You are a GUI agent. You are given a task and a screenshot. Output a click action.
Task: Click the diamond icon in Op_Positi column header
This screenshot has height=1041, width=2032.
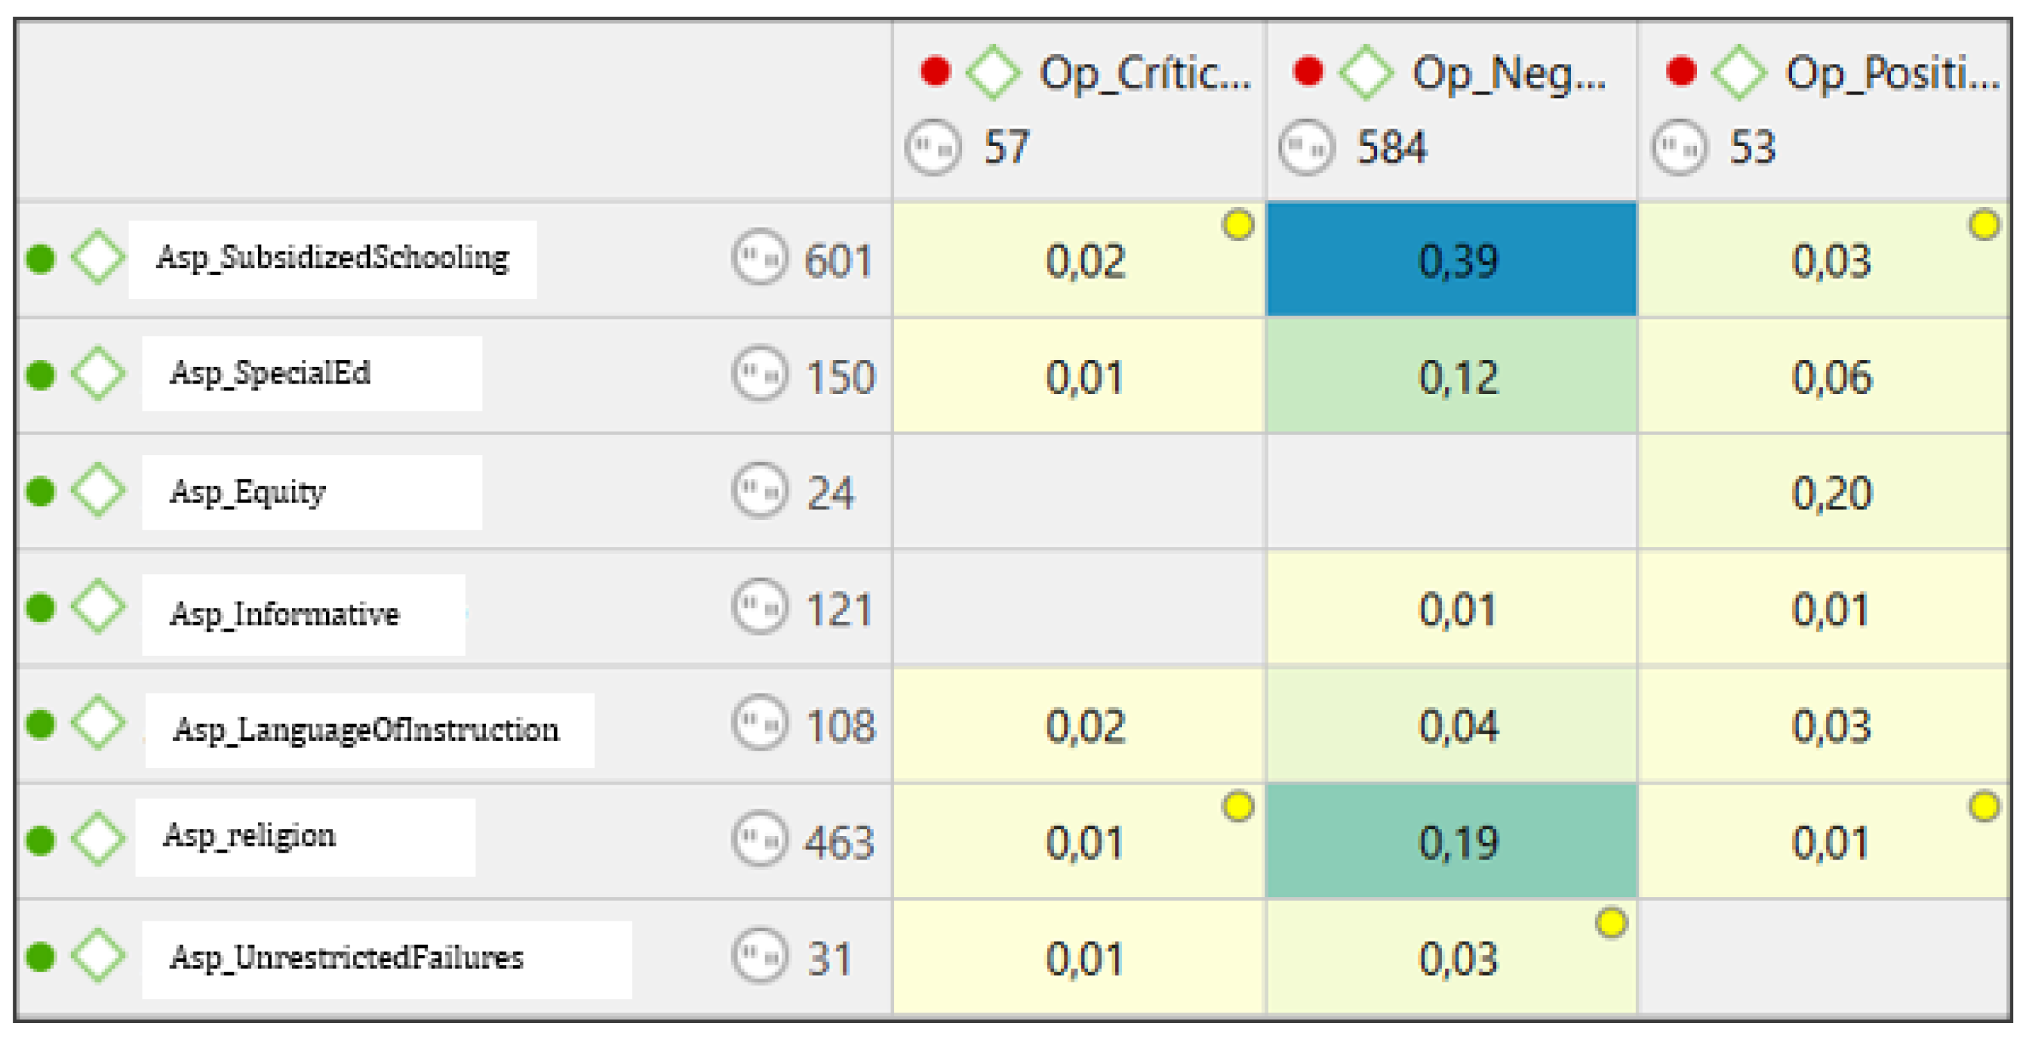tap(1739, 72)
